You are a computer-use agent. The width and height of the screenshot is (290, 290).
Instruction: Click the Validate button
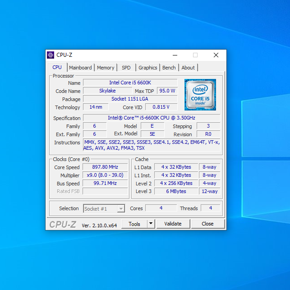(173, 224)
